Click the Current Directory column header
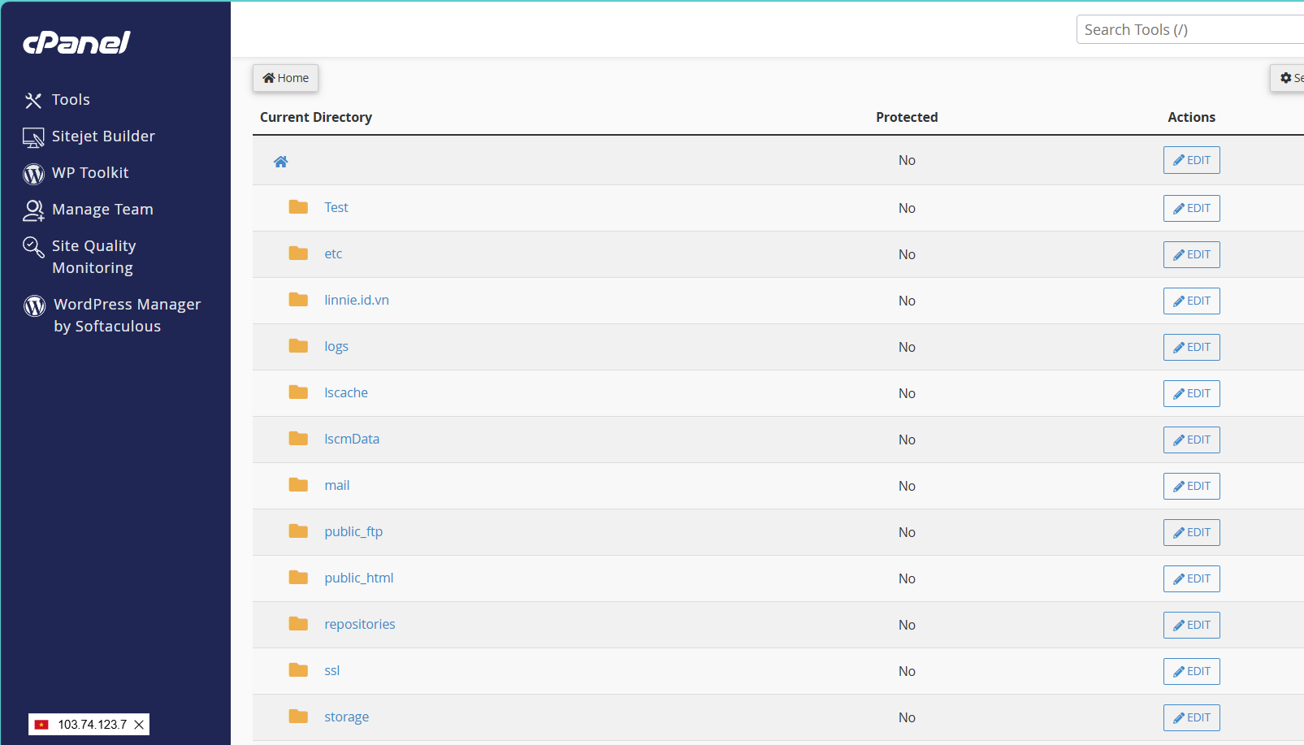This screenshot has width=1304, height=745. click(316, 117)
